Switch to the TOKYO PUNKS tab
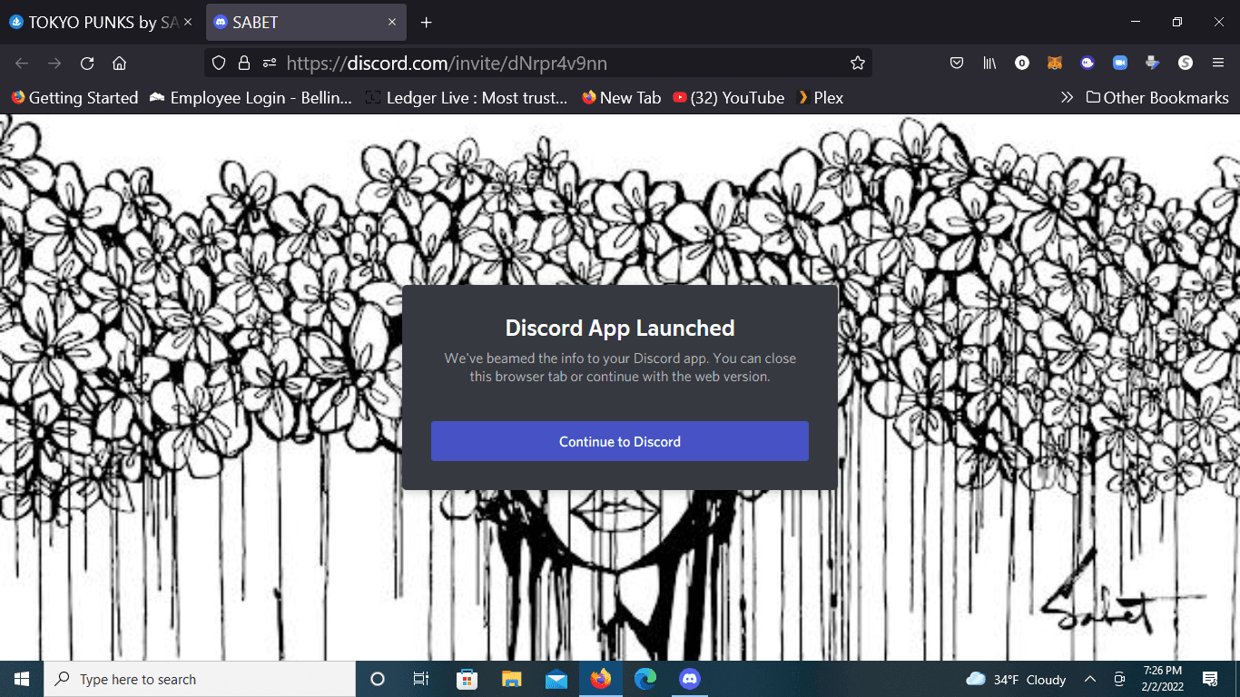 95,23
